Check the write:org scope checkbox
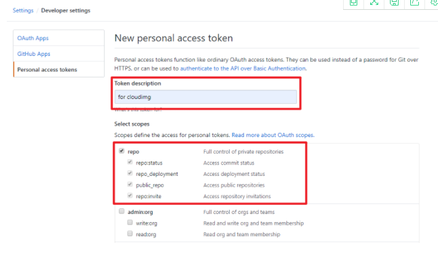This screenshot has height=254, width=438. (x=130, y=223)
